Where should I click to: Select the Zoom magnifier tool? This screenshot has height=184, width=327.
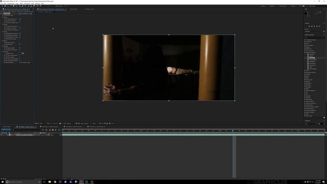point(8,6)
